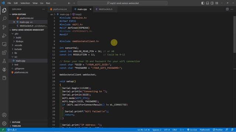Collapse the .pio folder

(17, 34)
